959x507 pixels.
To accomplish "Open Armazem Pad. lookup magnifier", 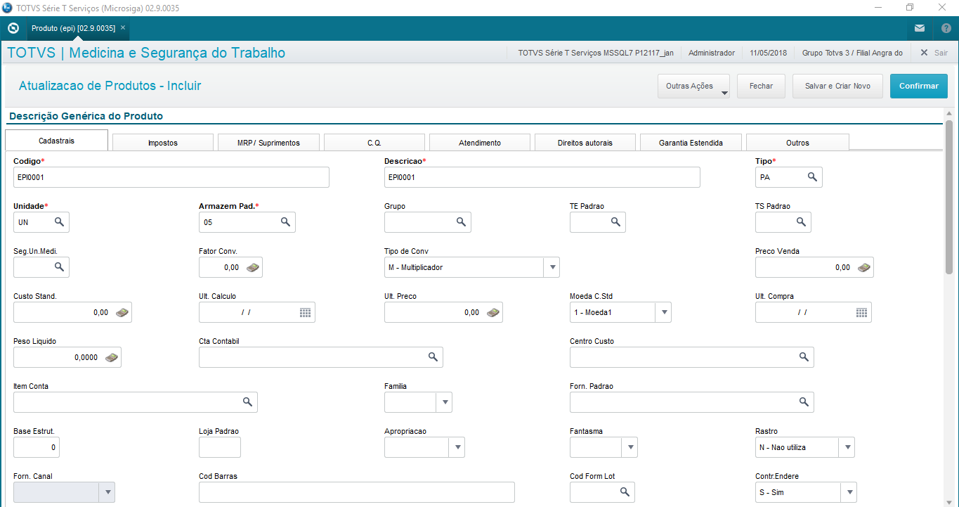I will 286,222.
